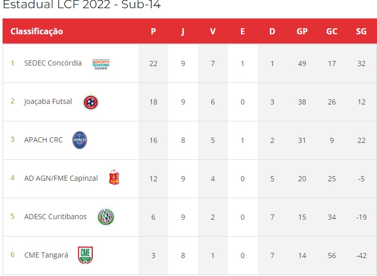Click the CME Tangará team name
Image resolution: width=377 pixels, height=276 pixels.
coord(46,255)
